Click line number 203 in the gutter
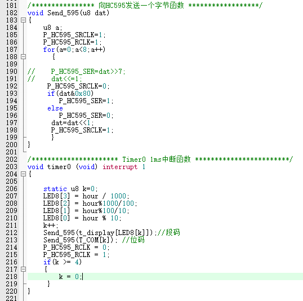 click(x=12, y=167)
